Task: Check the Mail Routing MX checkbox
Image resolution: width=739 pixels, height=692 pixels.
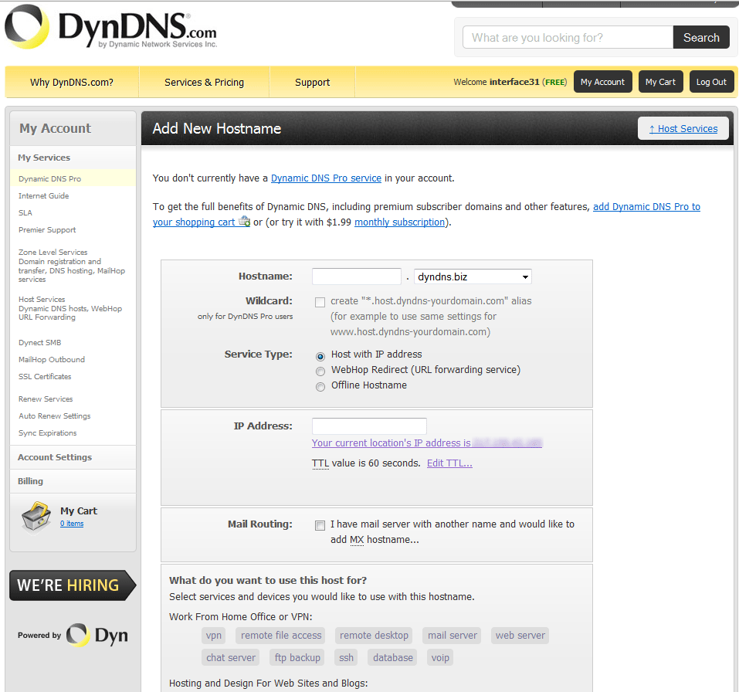Action: (x=320, y=525)
